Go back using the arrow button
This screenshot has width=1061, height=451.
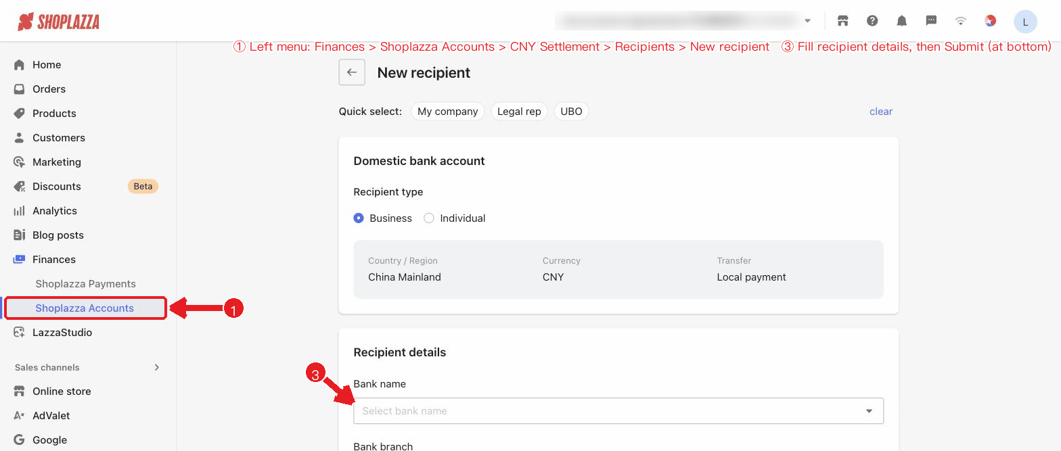(352, 72)
